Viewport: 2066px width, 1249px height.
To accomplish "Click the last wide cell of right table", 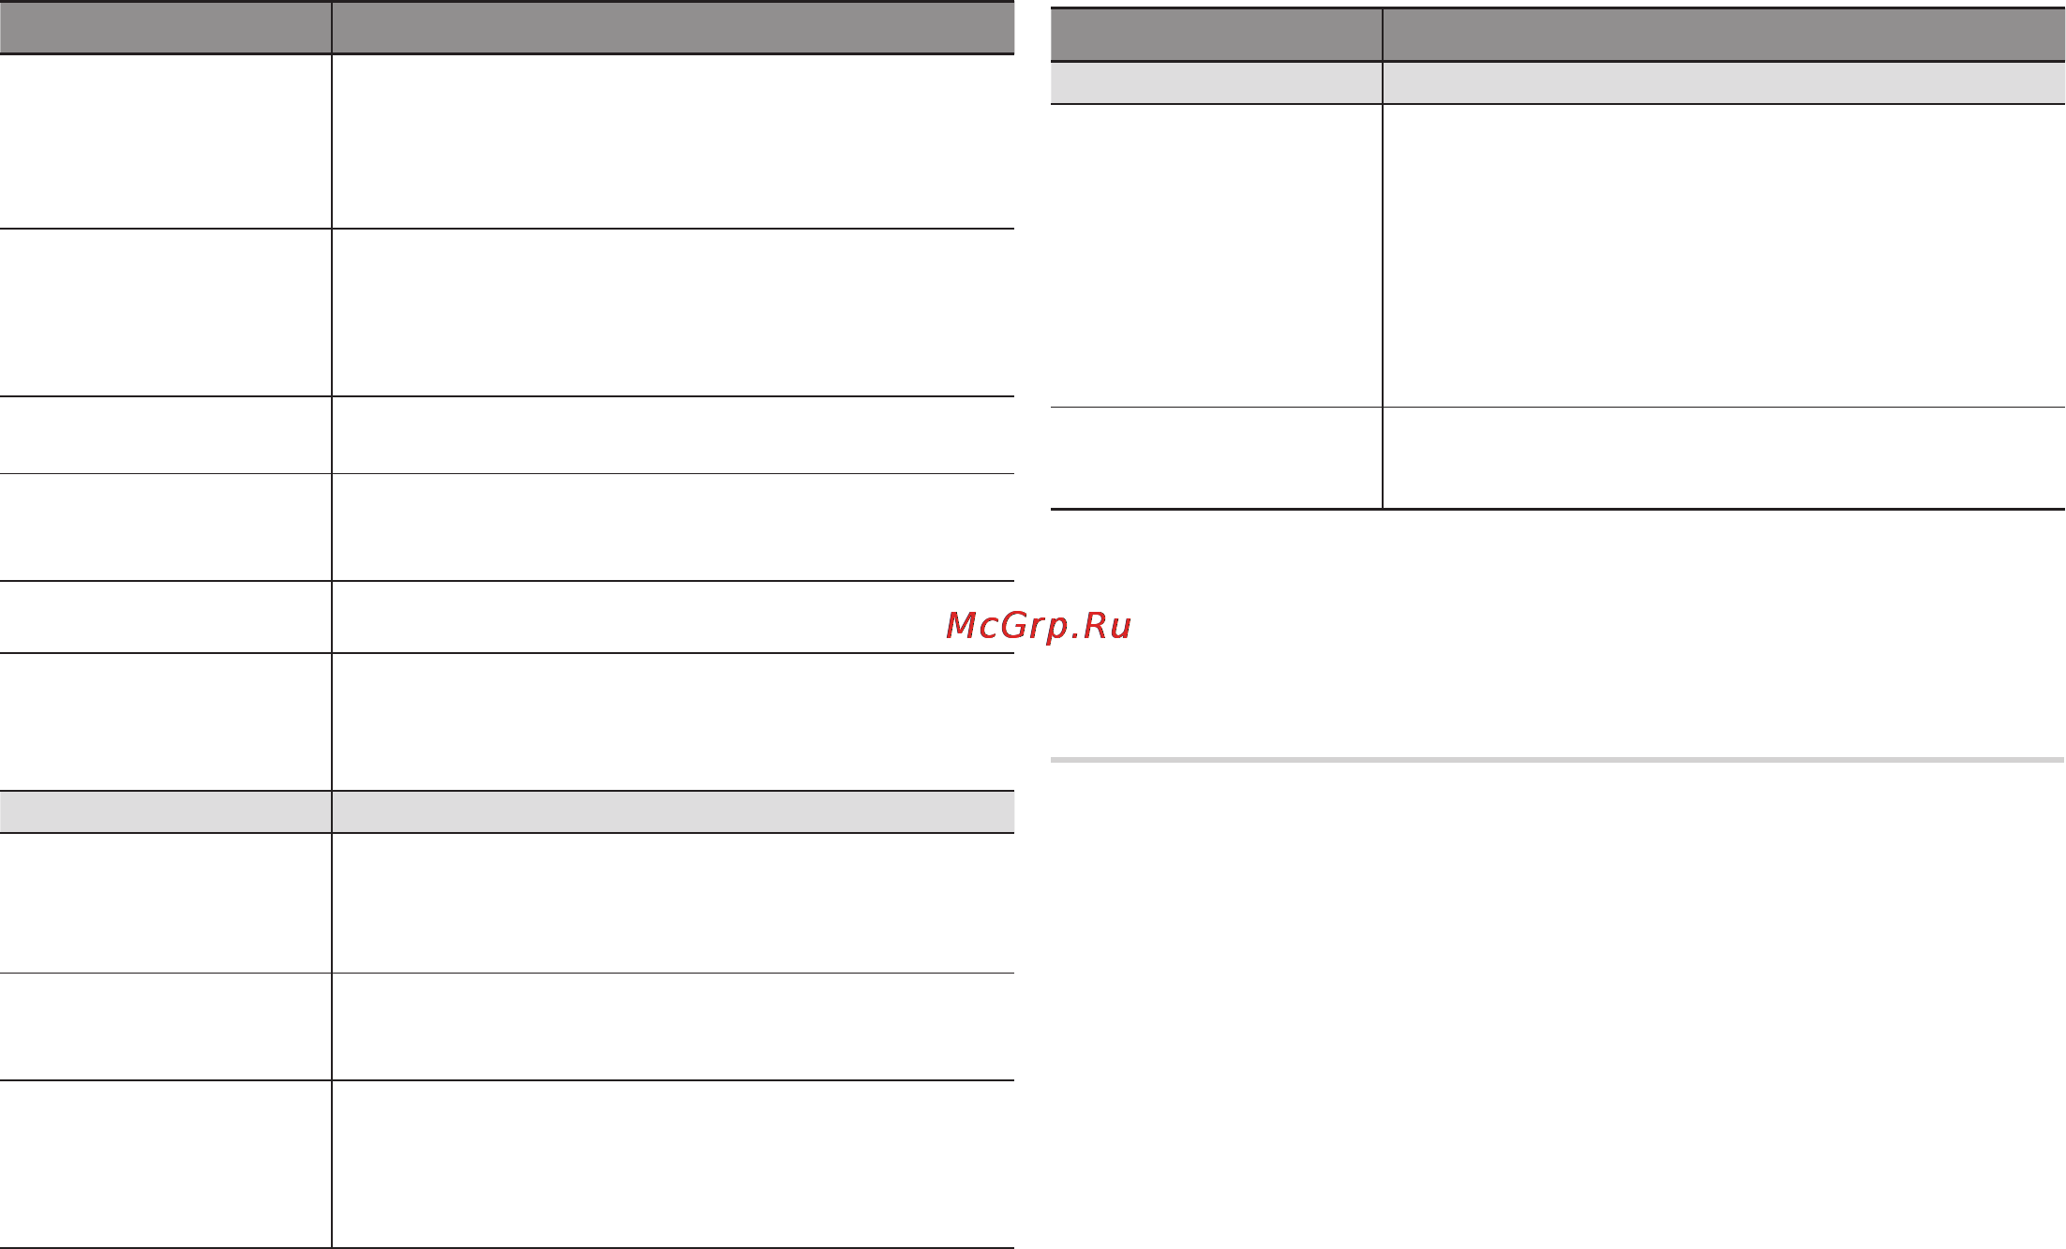I will click(x=1724, y=458).
